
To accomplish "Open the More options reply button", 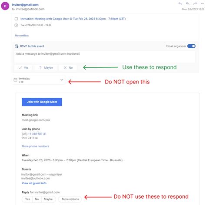I will (x=70, y=199).
